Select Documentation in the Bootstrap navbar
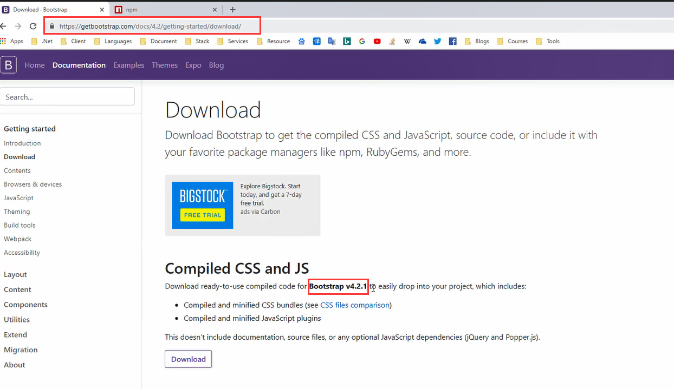This screenshot has height=389, width=674. 79,65
